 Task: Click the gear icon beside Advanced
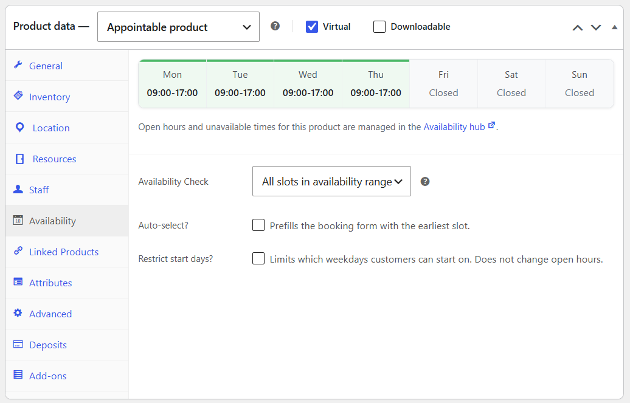[x=18, y=313]
